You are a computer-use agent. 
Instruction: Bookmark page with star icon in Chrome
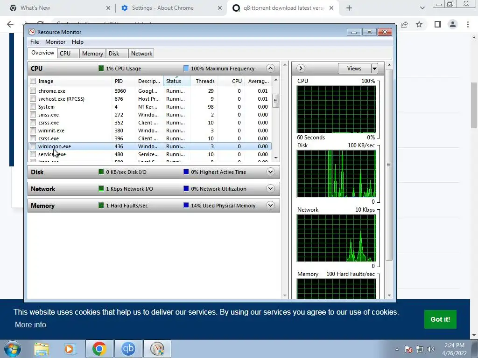tap(419, 24)
